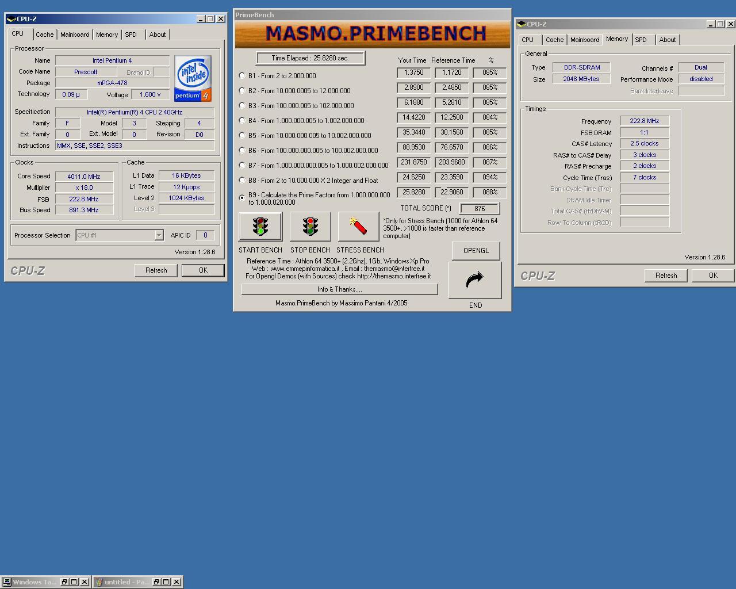Screen dimensions: 736x589
Task: Click the memory Frequency value 222.8 MHz
Action: pos(645,121)
